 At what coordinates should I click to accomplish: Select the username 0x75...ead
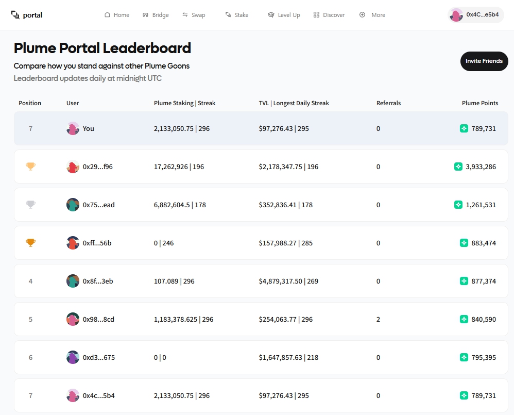click(99, 205)
